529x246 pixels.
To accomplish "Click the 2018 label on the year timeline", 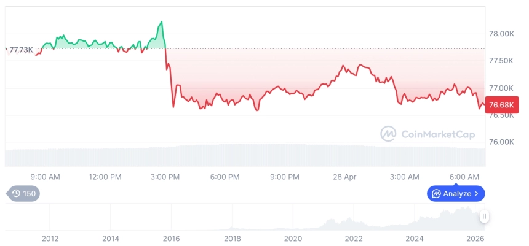I will 232,239.
